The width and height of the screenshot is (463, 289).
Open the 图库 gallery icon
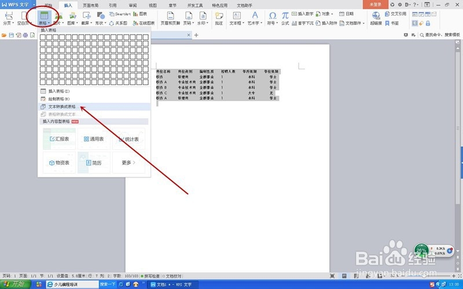pyautogui.click(x=72, y=18)
